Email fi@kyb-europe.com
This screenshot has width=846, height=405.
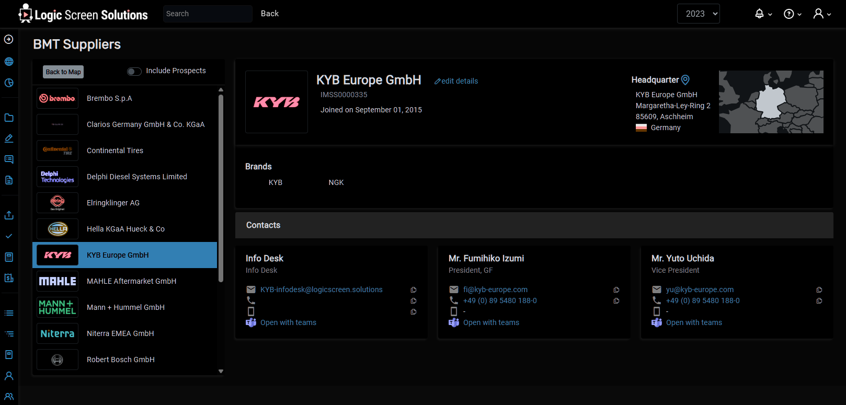495,290
